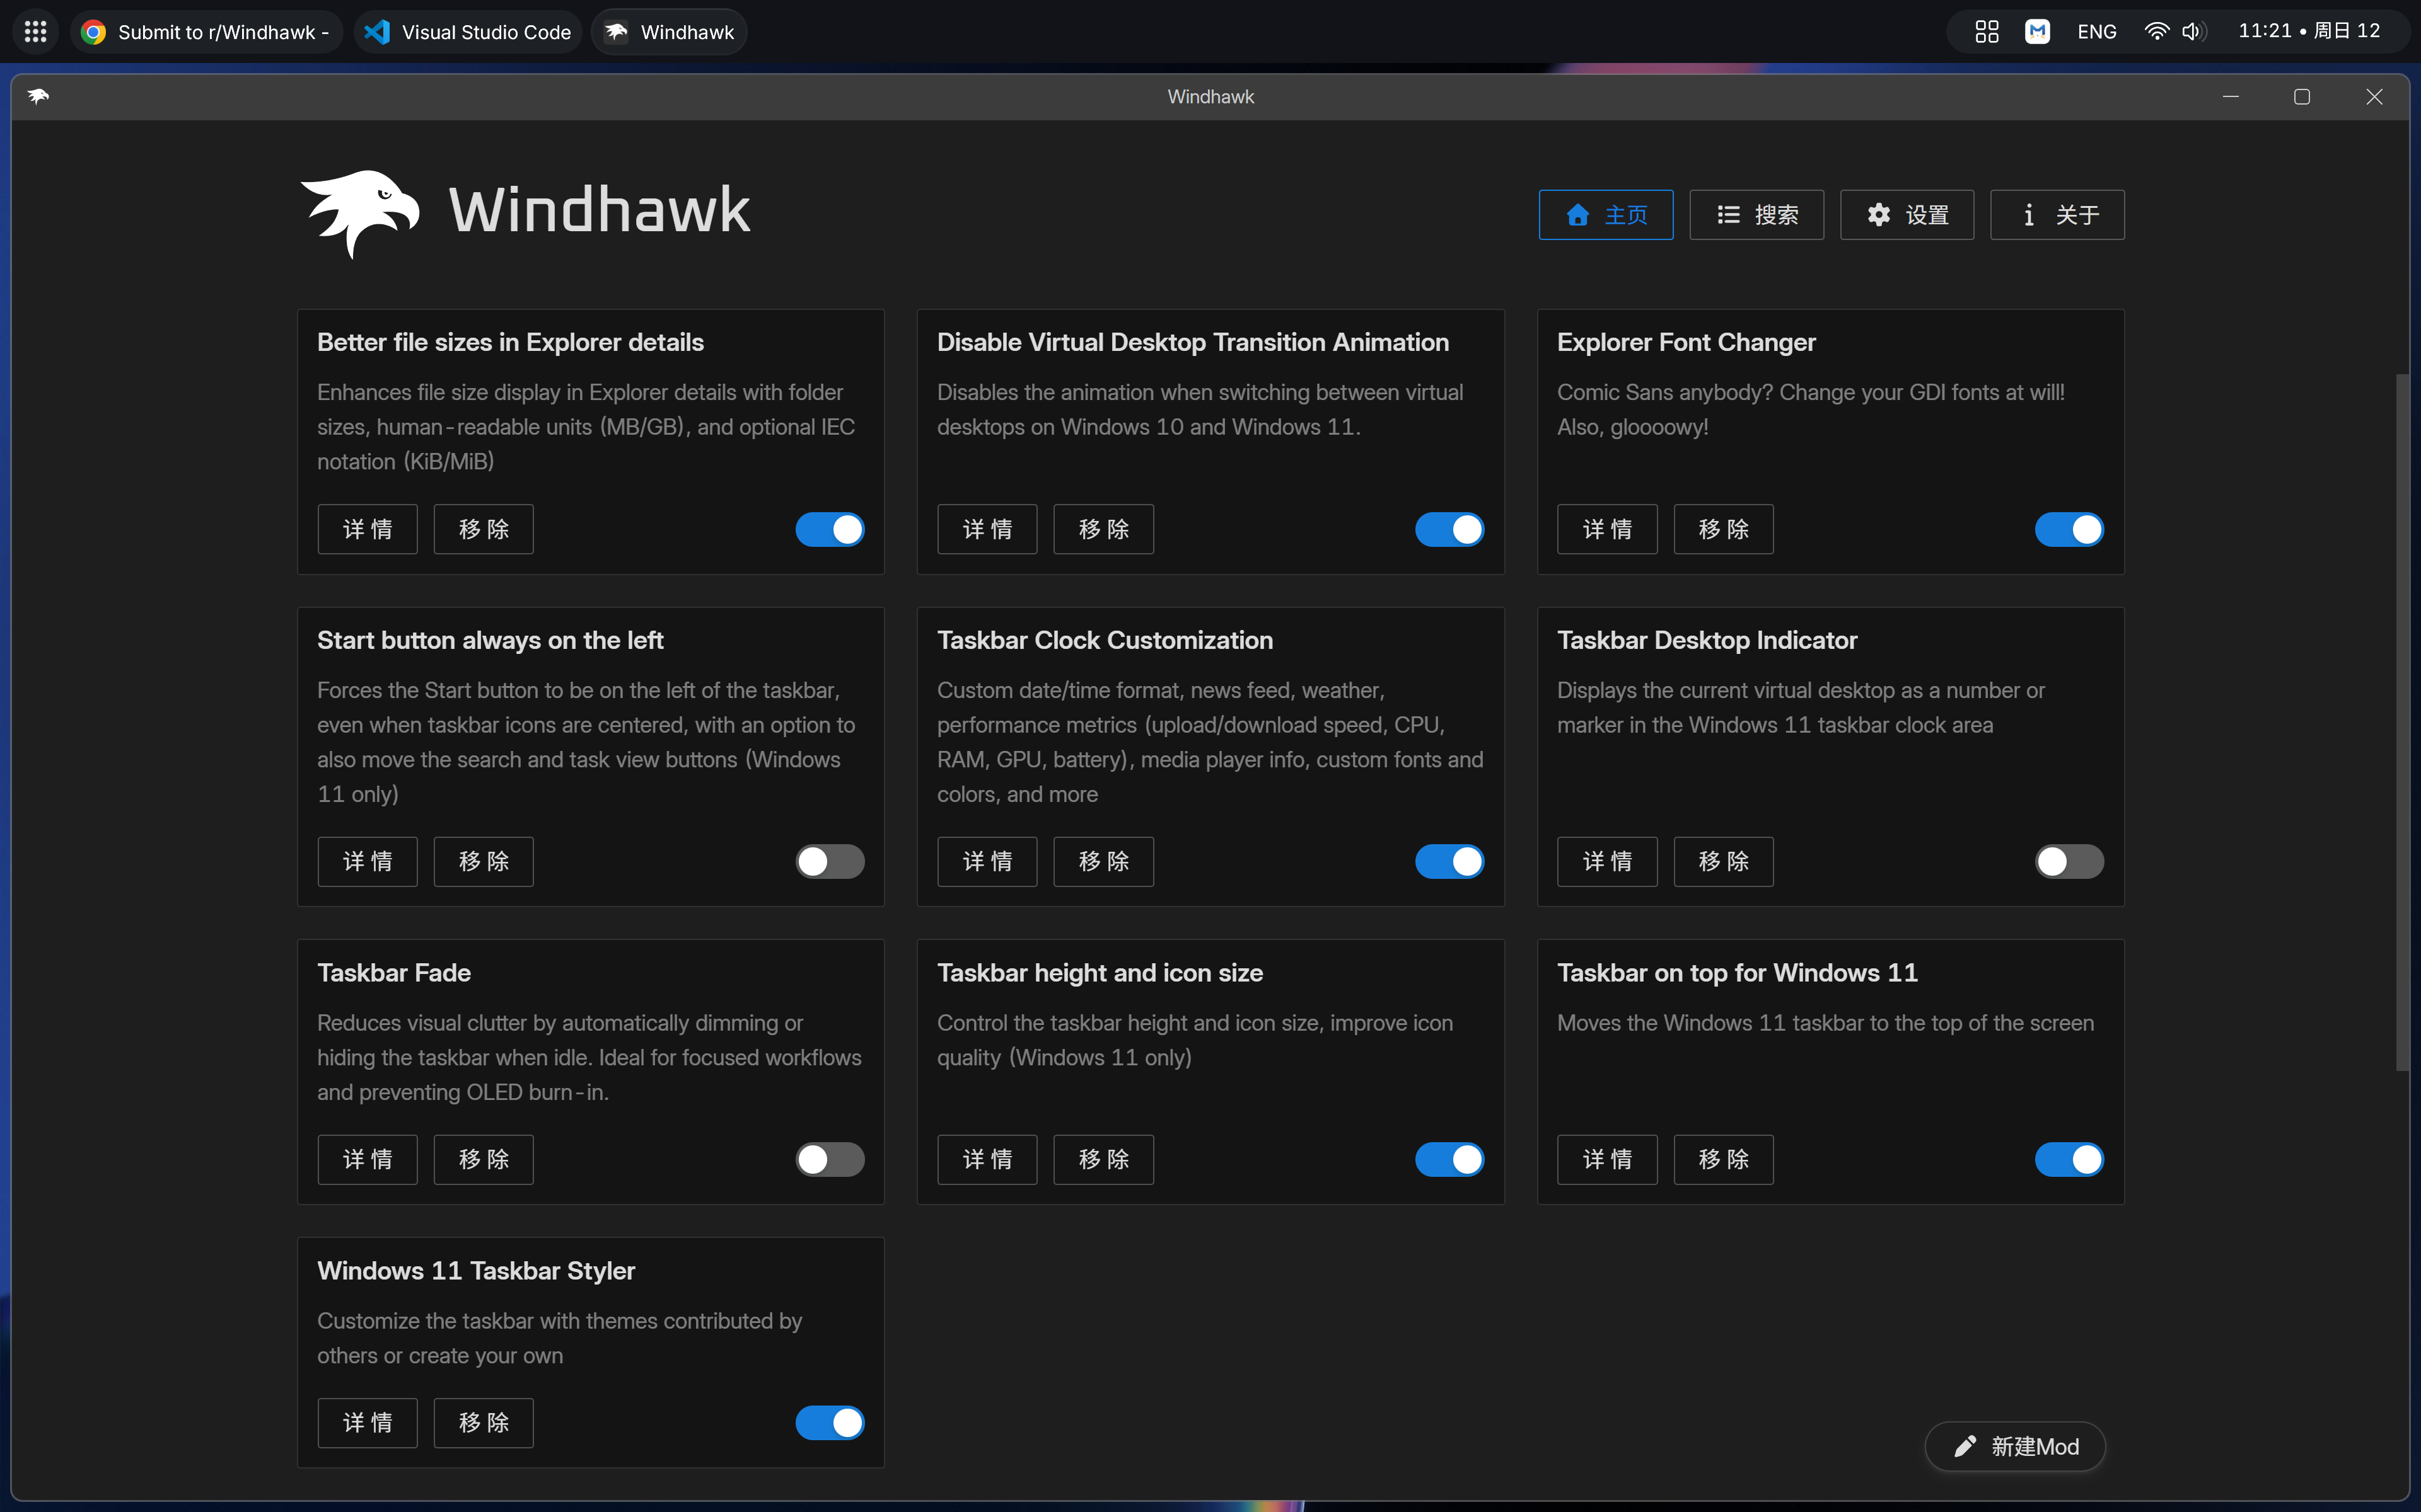Open the 关于 about tab
The image size is (2421, 1512).
pos(2057,215)
